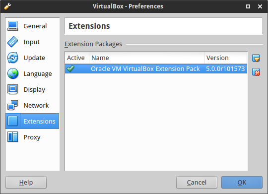Confirm preferences with the OK button
268x194 pixels.
coord(242,183)
